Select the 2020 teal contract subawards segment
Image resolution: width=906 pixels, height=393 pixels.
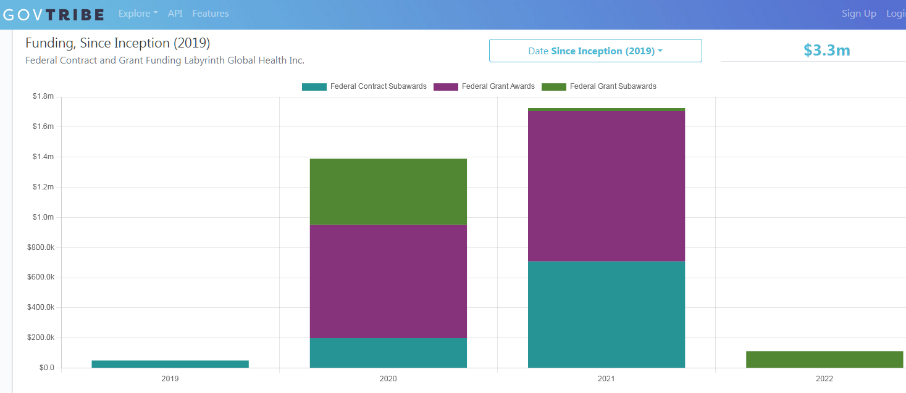(x=388, y=353)
